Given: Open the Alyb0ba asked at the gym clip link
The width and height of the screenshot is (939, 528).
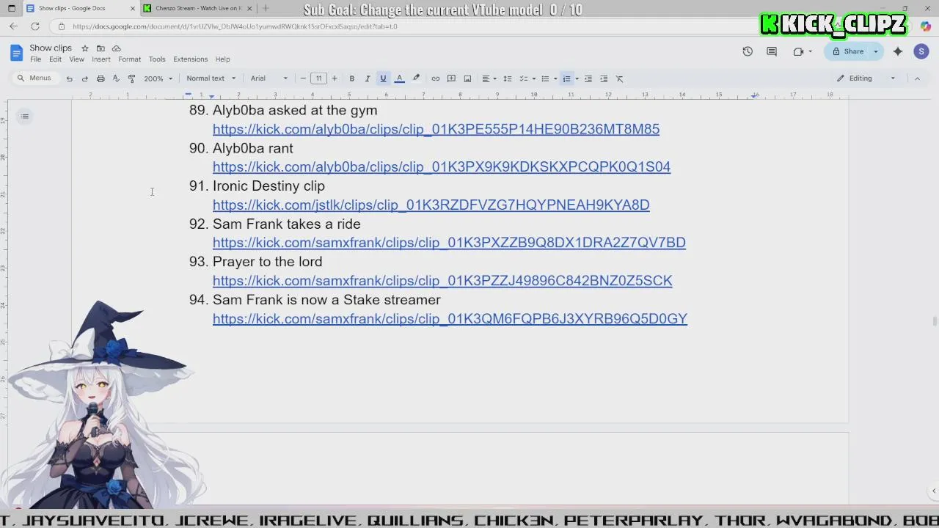Looking at the screenshot, I should pos(436,129).
